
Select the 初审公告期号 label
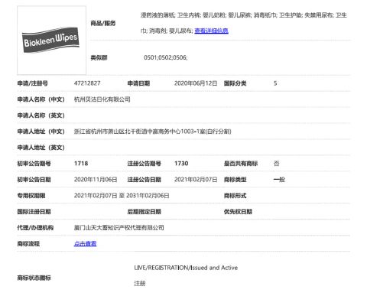click(x=34, y=164)
